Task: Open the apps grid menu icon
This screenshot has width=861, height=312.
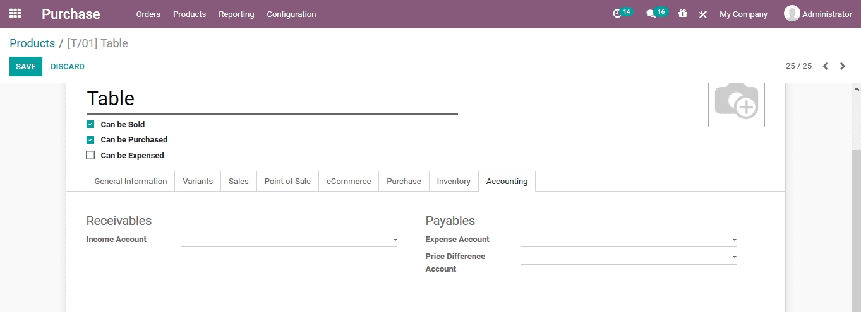Action: click(15, 13)
